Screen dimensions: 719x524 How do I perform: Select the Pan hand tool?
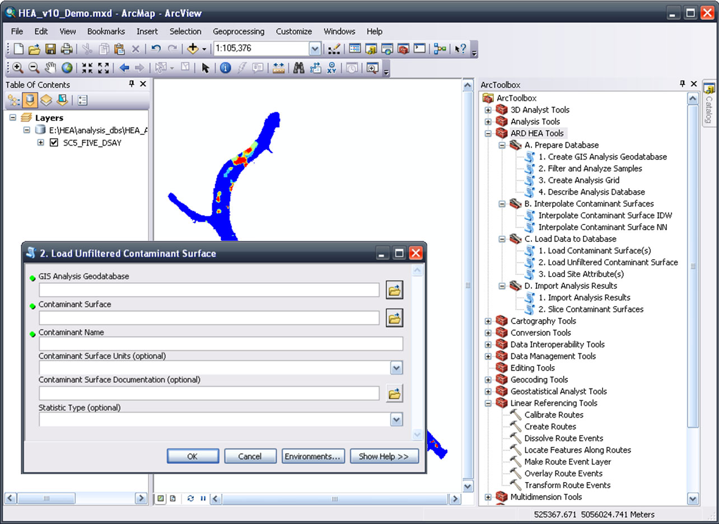click(x=50, y=68)
